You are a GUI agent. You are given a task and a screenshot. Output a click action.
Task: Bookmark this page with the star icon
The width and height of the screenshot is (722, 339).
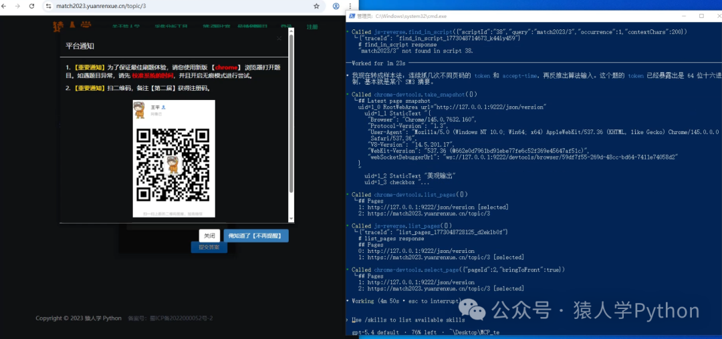[x=316, y=7]
